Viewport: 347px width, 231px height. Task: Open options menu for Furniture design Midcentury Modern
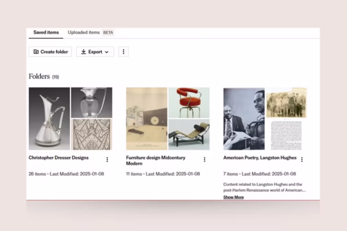205,159
